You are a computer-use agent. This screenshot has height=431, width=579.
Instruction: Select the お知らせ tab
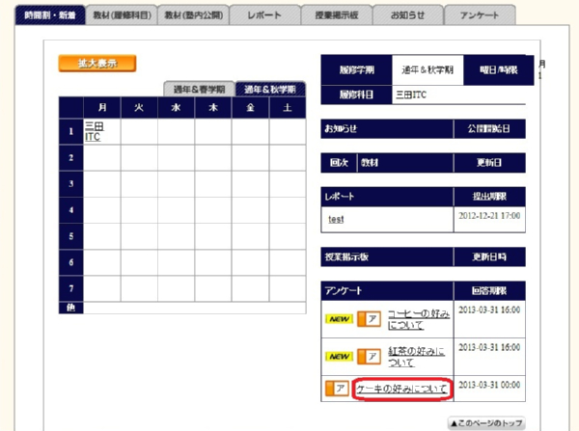pyautogui.click(x=408, y=15)
